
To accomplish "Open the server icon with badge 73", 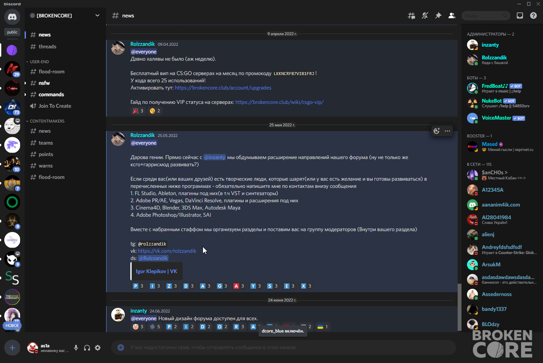I will 12,107.
